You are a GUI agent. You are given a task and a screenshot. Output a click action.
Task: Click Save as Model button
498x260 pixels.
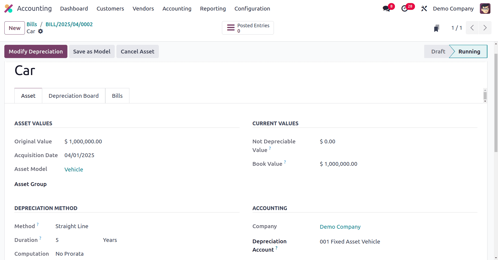92,52
